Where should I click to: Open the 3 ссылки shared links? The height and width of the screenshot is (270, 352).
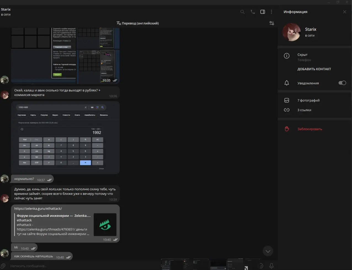point(304,110)
